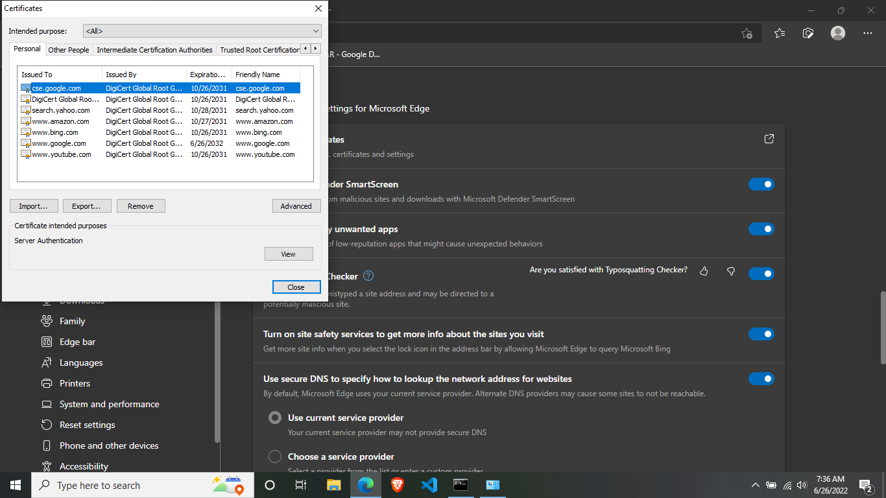Remove the selected certificate
The width and height of the screenshot is (886, 498).
141,206
